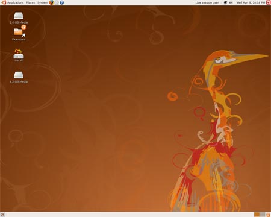Open the network connection icon
This screenshot has height=217, width=271.
(x=225, y=2)
